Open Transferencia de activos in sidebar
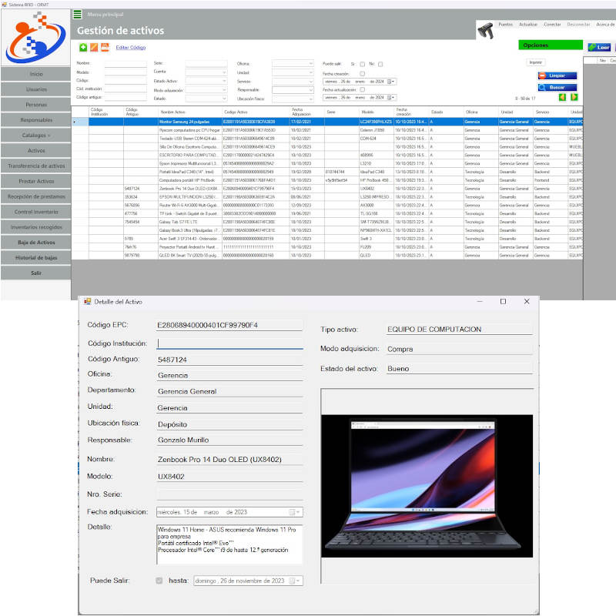 point(36,166)
